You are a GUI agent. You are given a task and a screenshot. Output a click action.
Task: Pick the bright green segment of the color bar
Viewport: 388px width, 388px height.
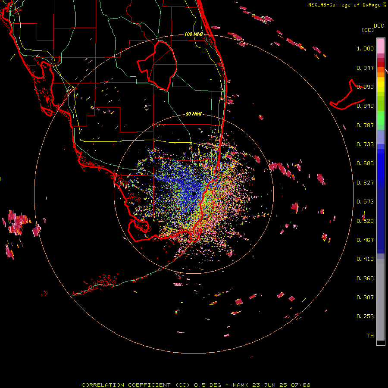pos(381,118)
